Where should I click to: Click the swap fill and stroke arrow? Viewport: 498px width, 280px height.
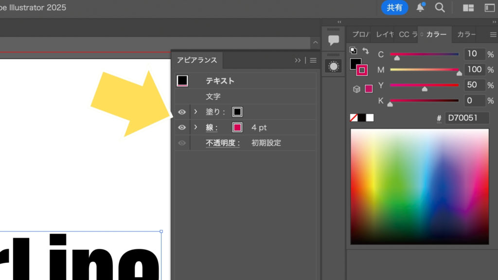point(365,51)
